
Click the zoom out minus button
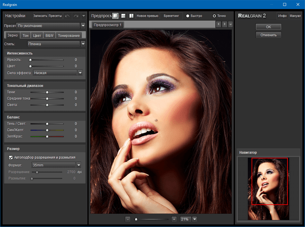128,219
